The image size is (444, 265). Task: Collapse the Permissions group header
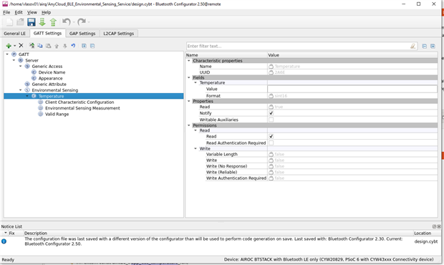click(189, 125)
